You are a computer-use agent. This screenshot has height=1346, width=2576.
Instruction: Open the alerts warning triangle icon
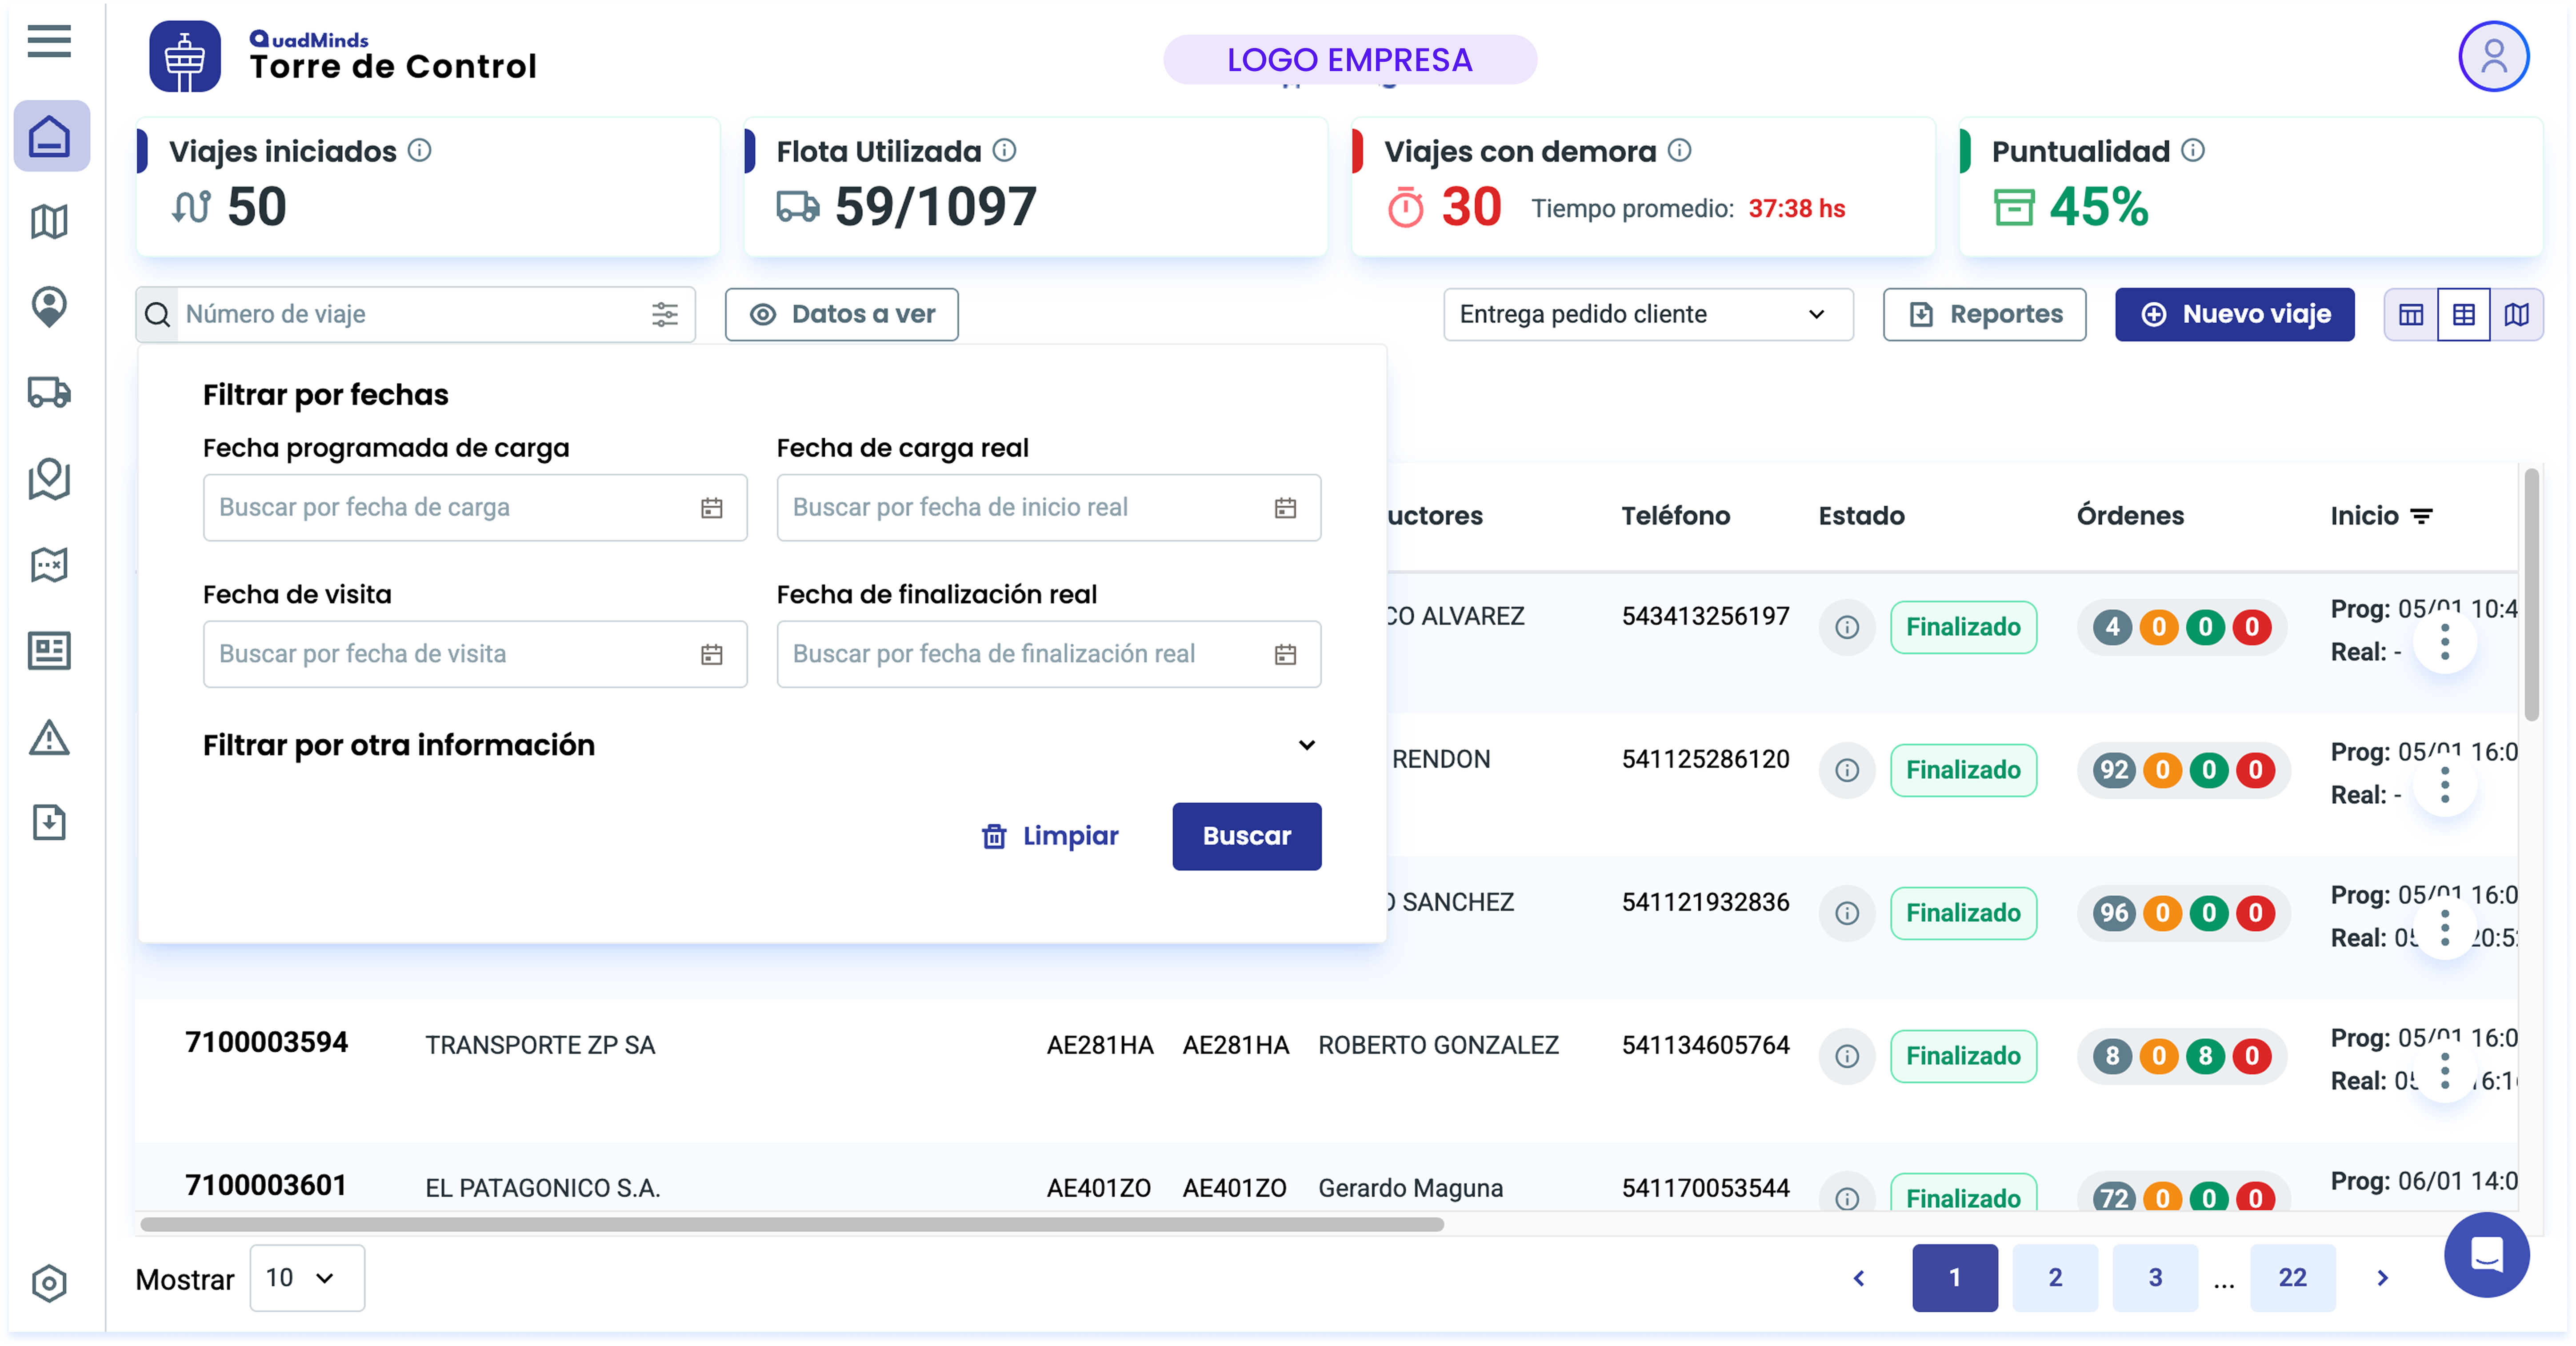tap(48, 738)
